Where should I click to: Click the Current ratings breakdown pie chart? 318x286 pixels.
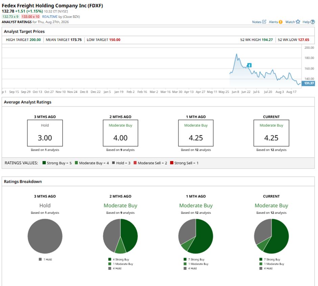(271, 236)
